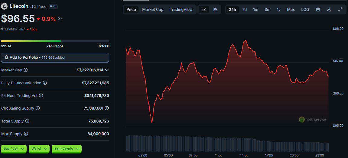Viewport: 348px width, 158px height.
Task: Click the $341,476,780 trading volume value
Action: (96, 95)
